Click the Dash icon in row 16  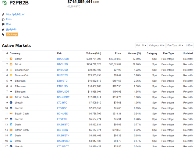point(11,141)
